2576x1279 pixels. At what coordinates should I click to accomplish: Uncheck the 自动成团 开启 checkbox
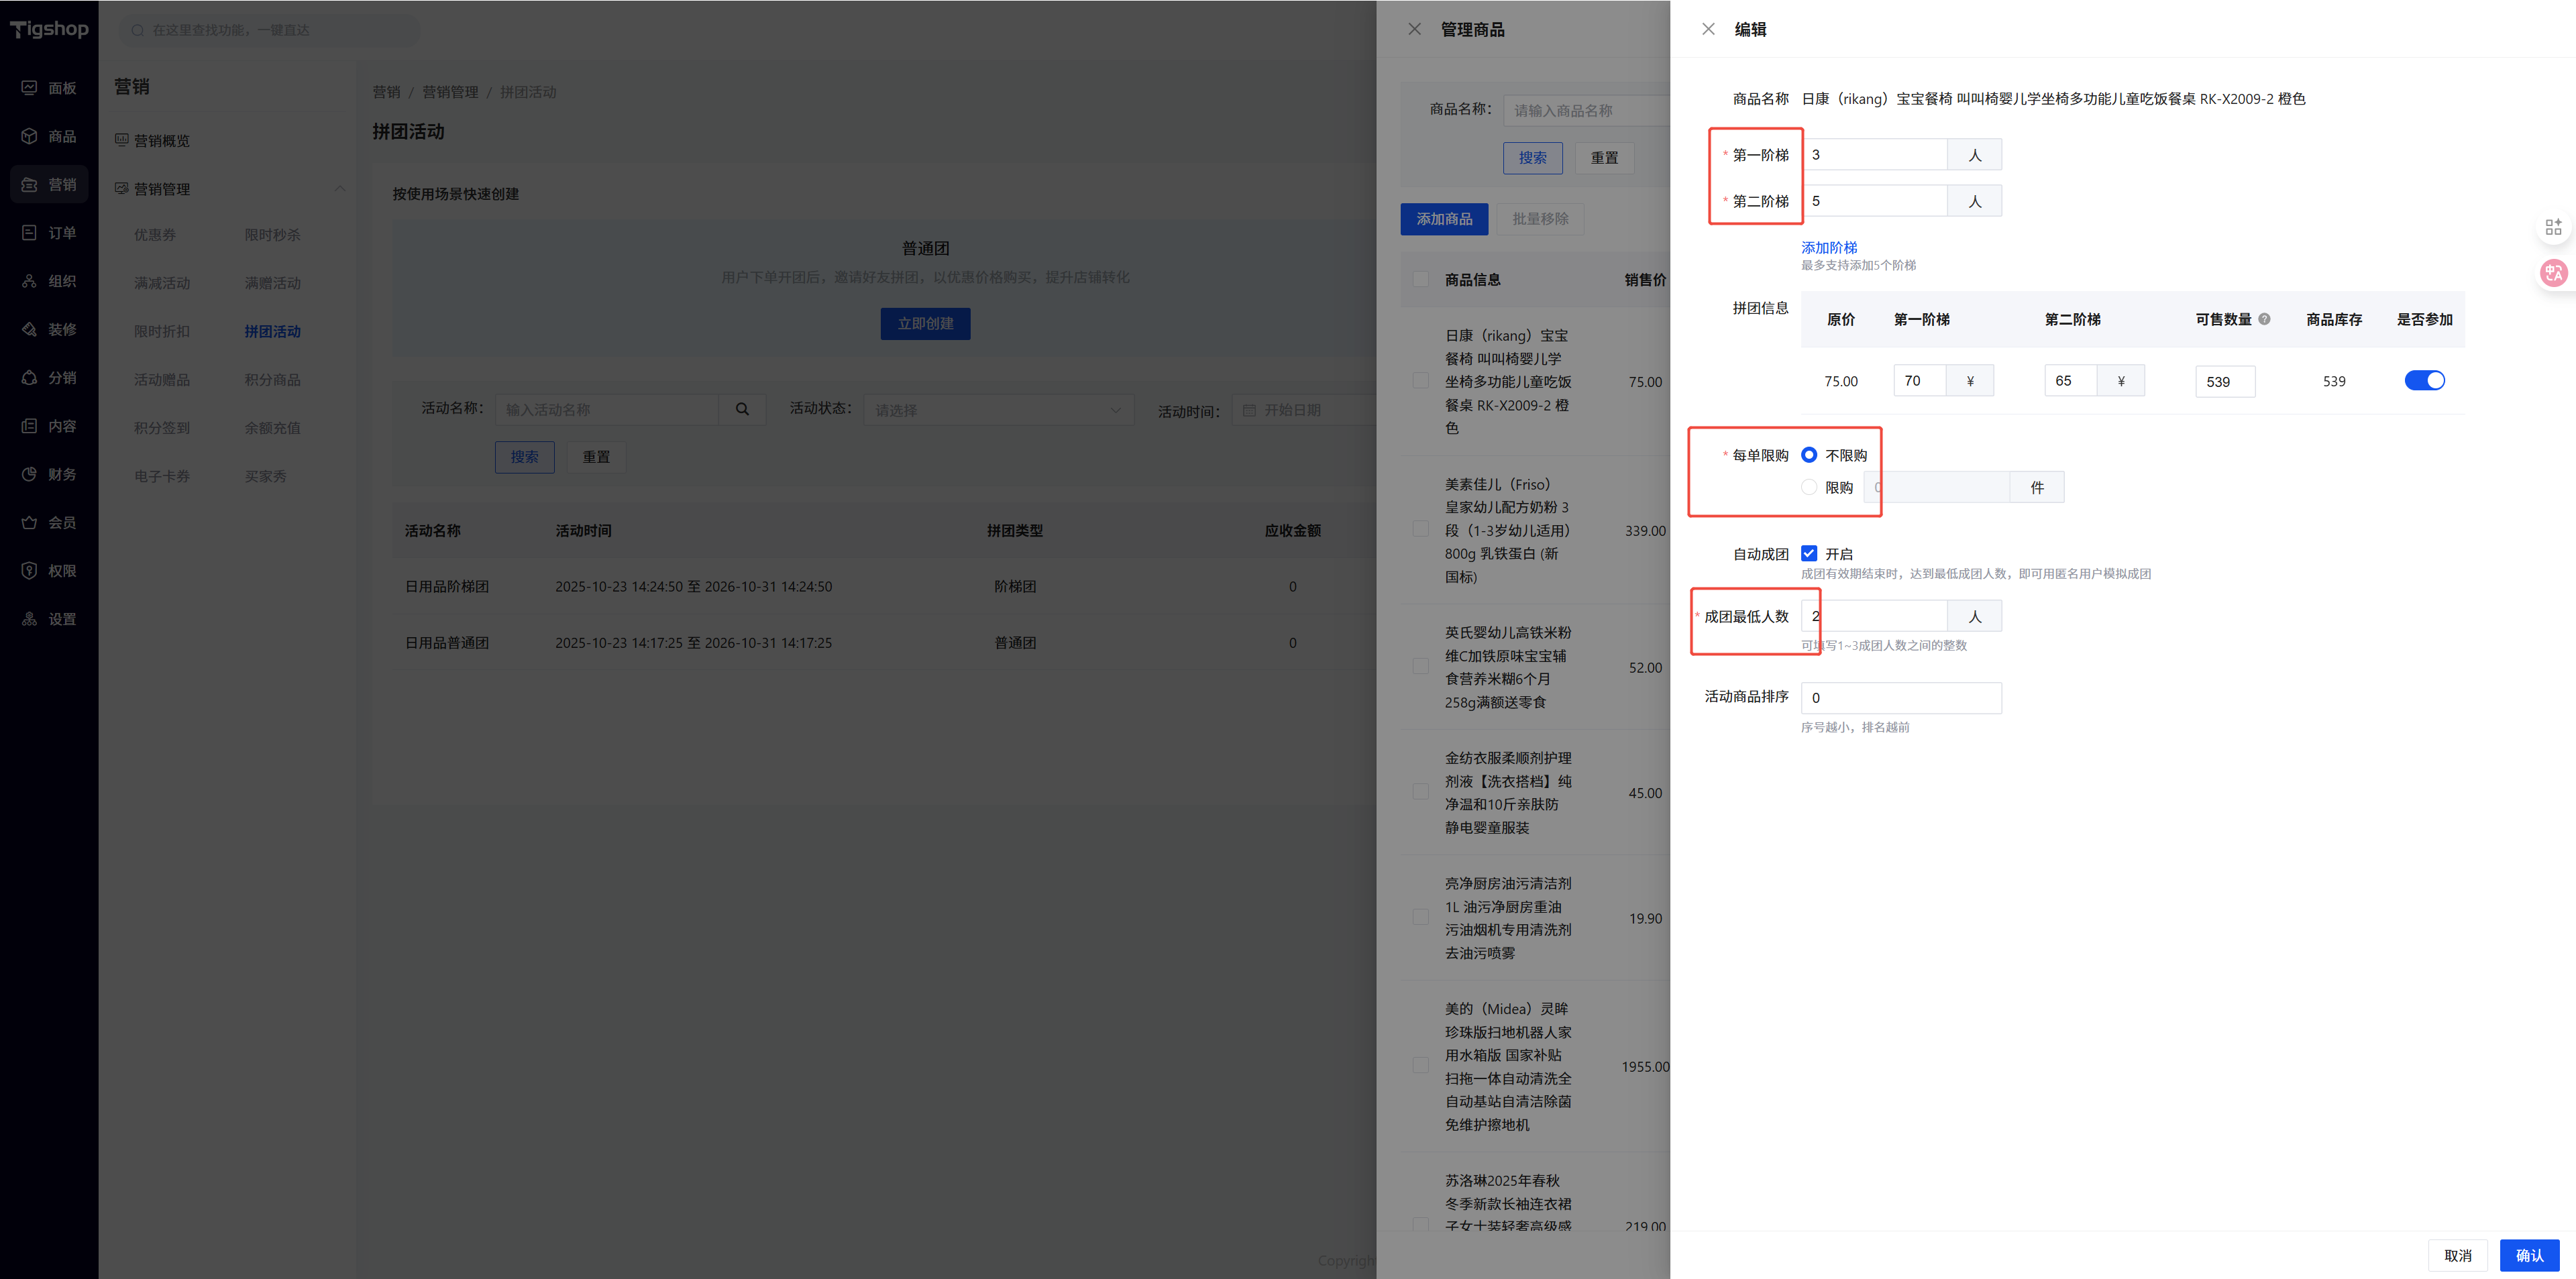[1809, 553]
